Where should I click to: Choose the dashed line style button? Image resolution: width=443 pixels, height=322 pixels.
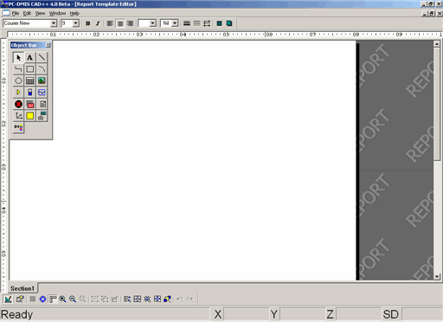point(196,23)
